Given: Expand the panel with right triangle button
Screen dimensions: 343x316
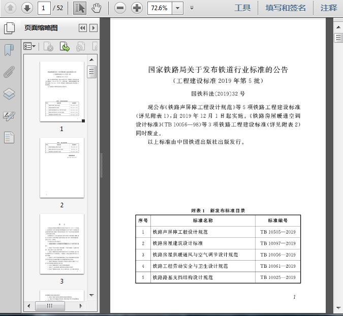Looking at the screenshot, I should [x=93, y=28].
